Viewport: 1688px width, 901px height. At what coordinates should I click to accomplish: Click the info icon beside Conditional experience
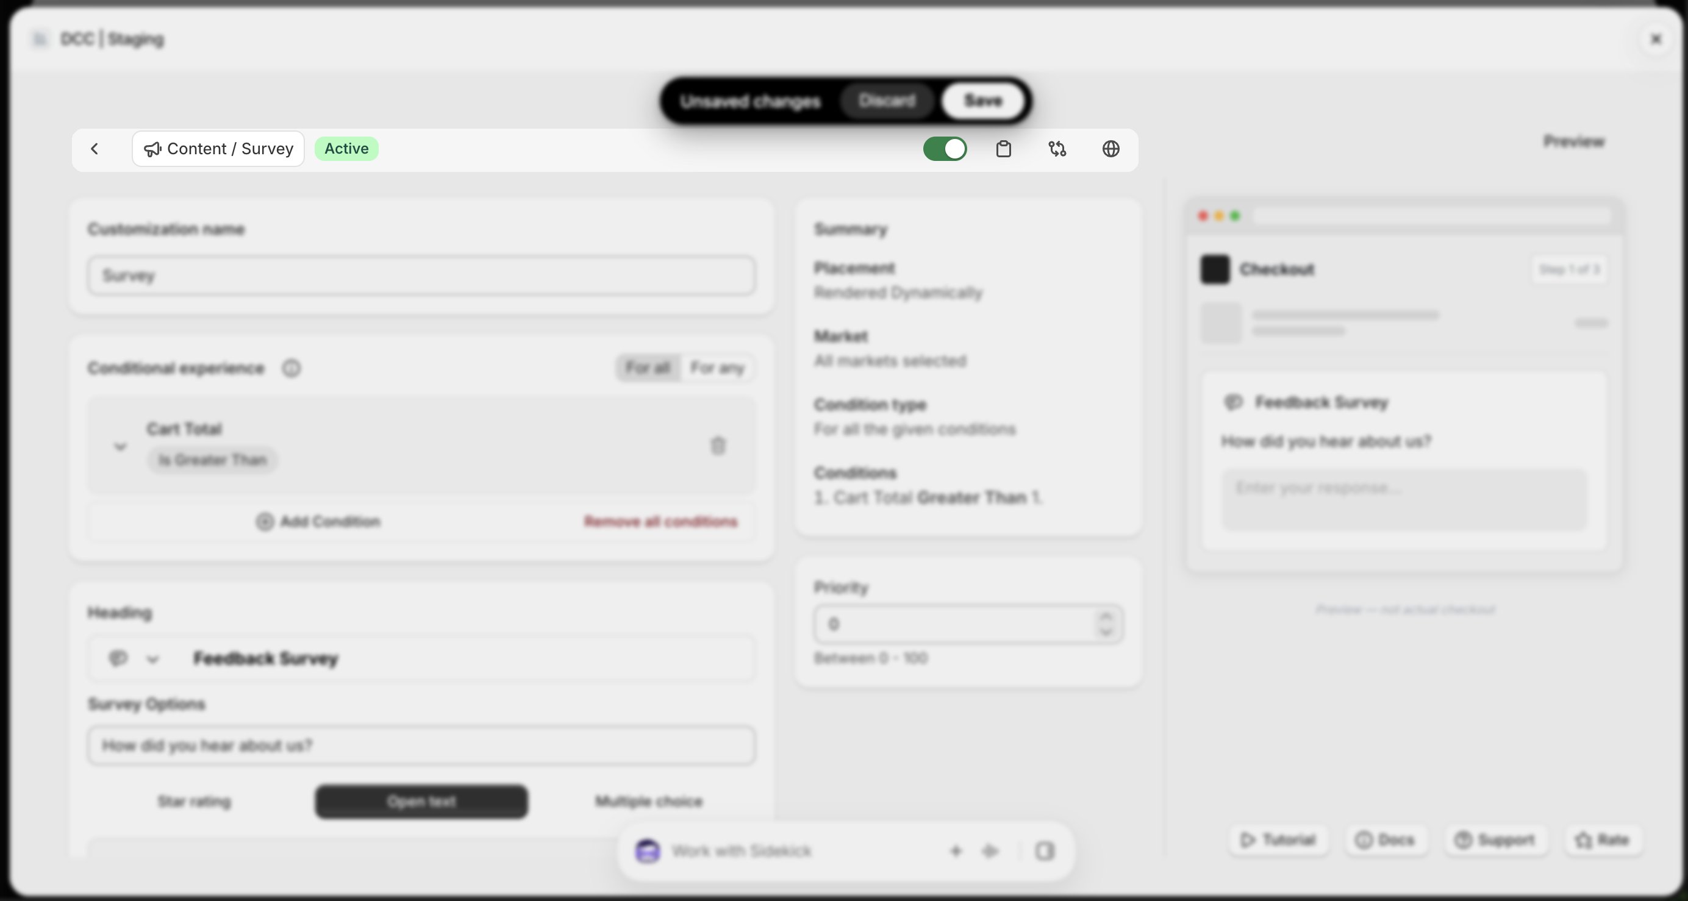pyautogui.click(x=291, y=368)
